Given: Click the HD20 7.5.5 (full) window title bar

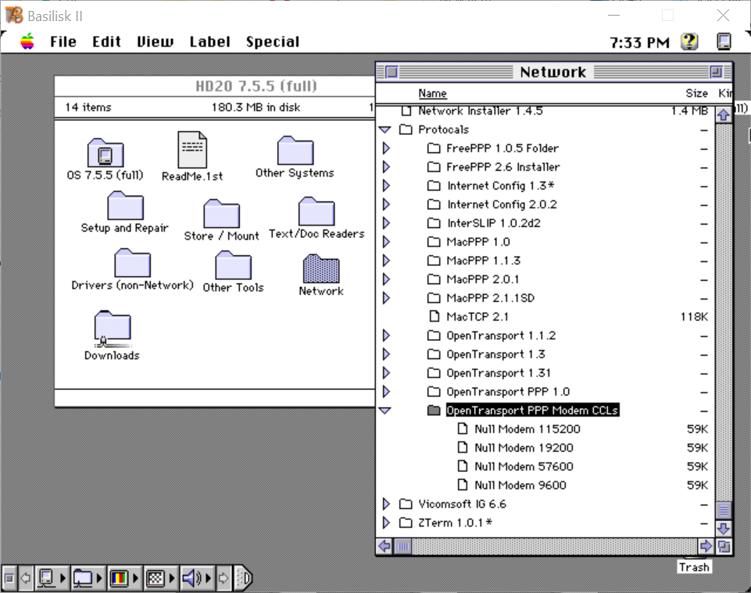Looking at the screenshot, I should (x=216, y=86).
